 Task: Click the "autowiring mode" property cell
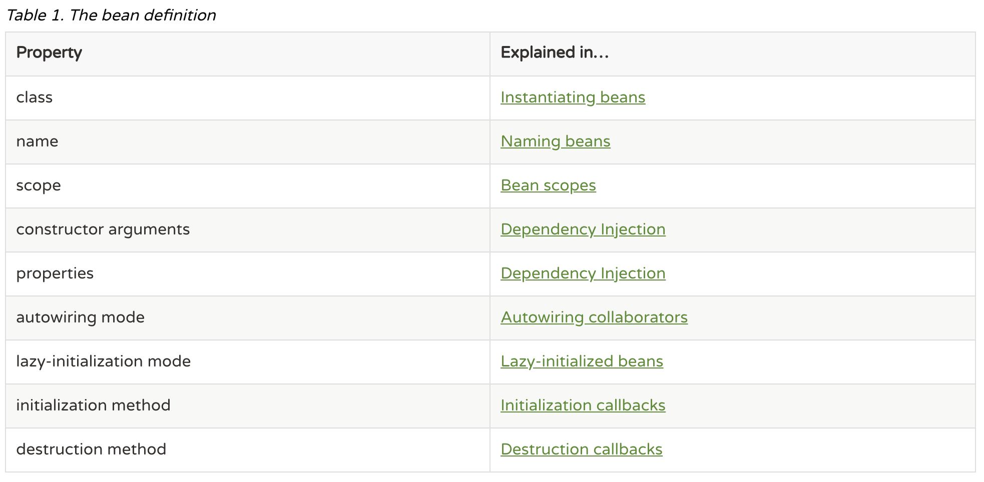pyautogui.click(x=80, y=317)
